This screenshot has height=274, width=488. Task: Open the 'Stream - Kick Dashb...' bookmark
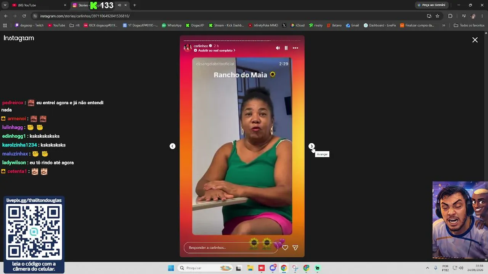click(226, 25)
